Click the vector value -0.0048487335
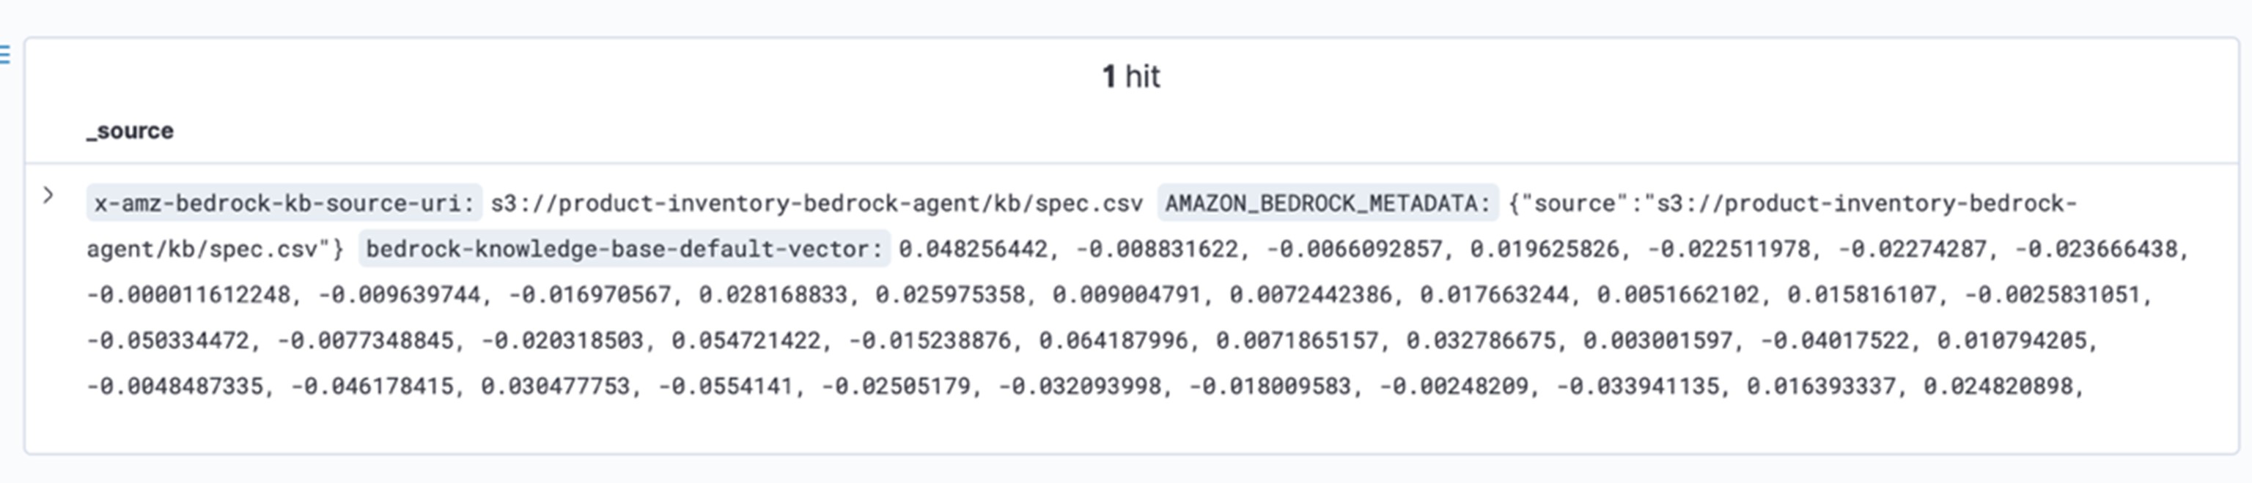This screenshot has height=483, width=2252. pos(175,386)
